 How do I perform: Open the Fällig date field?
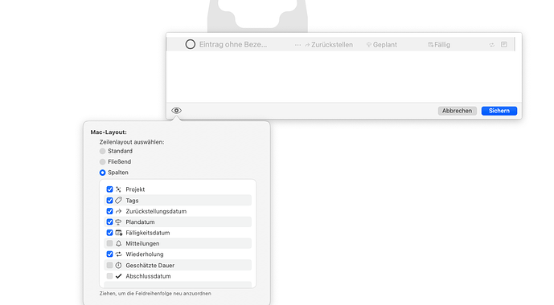pyautogui.click(x=439, y=45)
